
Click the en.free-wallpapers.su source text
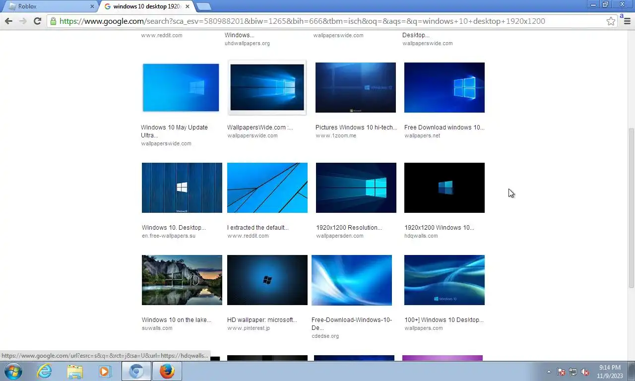(169, 236)
